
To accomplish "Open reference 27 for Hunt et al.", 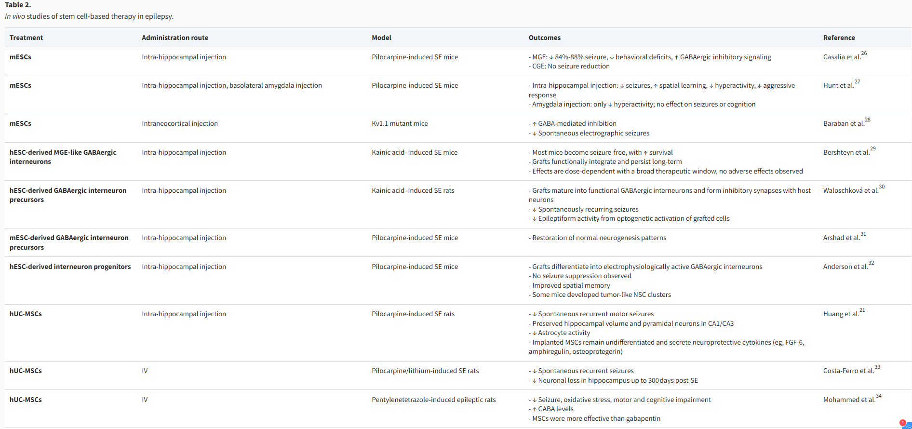I will pos(857,82).
